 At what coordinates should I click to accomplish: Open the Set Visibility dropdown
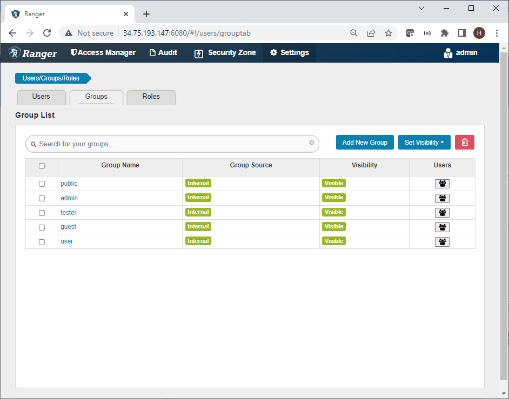click(424, 142)
